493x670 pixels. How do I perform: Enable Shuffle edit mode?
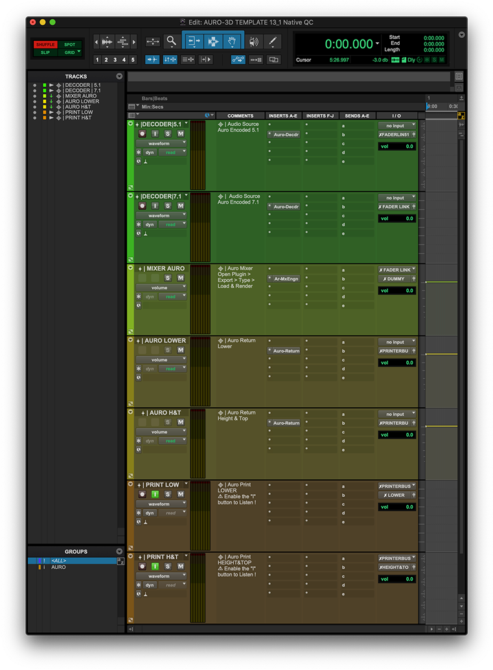point(45,45)
